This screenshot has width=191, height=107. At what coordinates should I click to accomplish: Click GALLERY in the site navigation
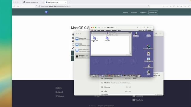pyautogui.click(x=125, y=12)
